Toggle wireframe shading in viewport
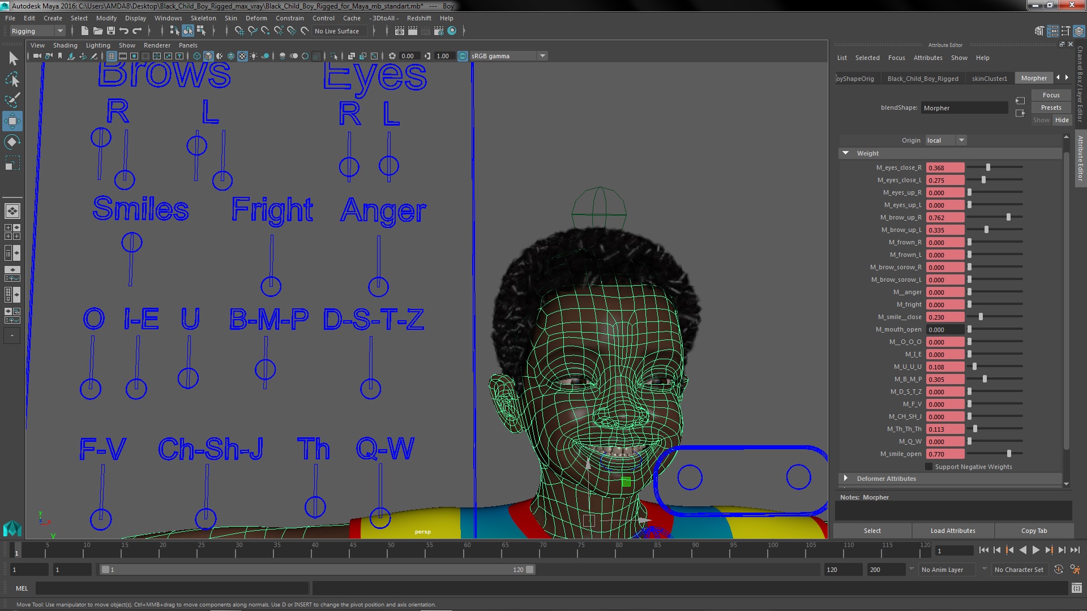The image size is (1087, 611). pyautogui.click(x=197, y=56)
